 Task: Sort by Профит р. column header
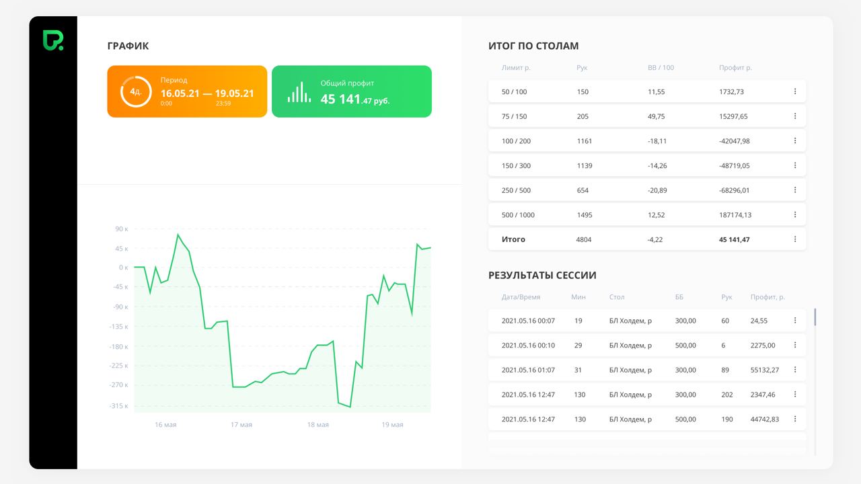735,68
